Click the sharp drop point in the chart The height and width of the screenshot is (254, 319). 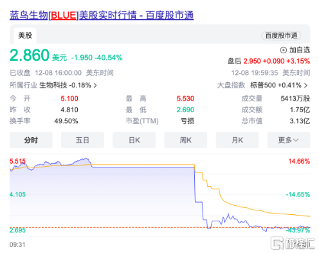coord(195,184)
